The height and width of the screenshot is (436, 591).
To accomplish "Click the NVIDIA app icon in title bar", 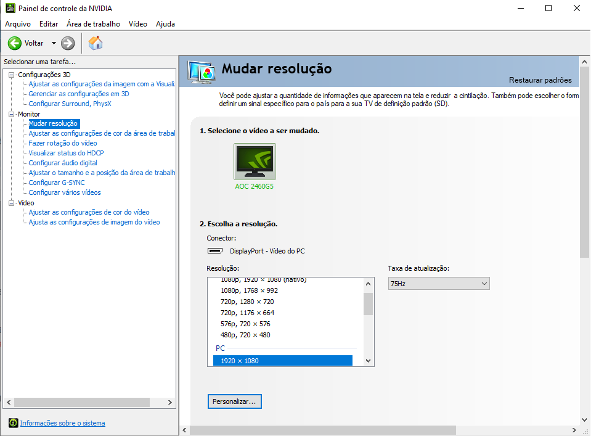I will click(x=10, y=8).
